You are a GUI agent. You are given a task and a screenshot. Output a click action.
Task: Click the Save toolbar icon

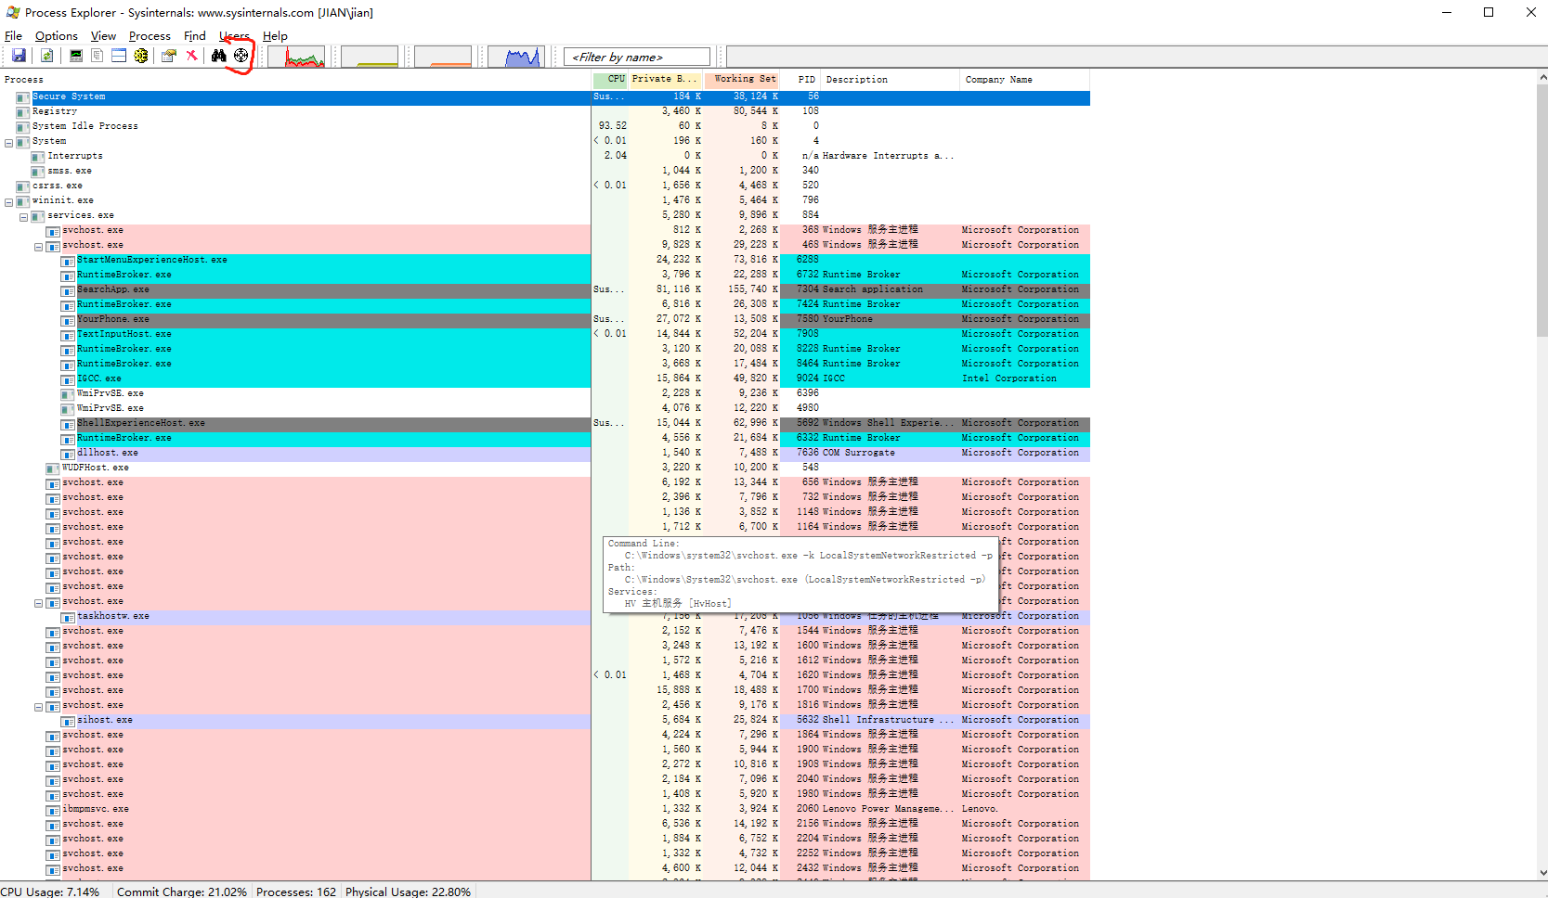point(19,56)
